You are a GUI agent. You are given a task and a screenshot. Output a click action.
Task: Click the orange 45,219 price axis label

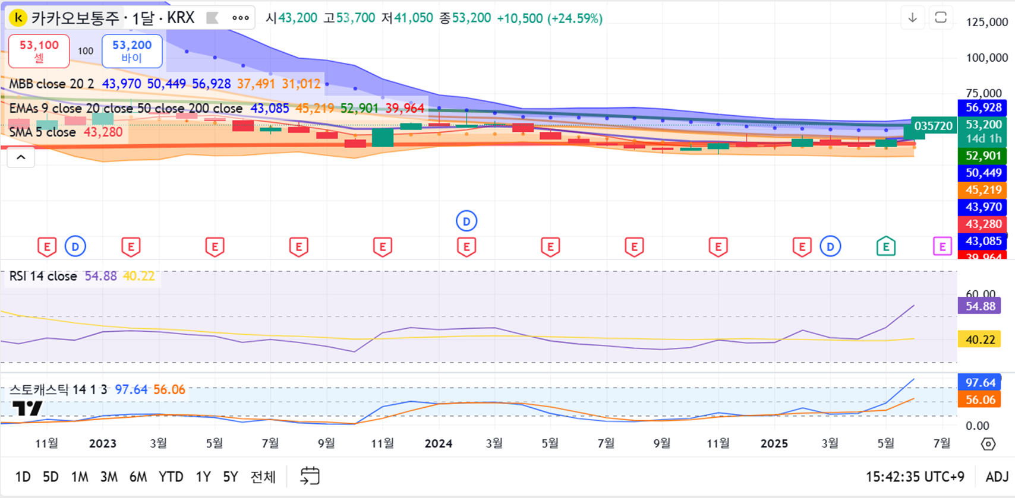point(984,190)
